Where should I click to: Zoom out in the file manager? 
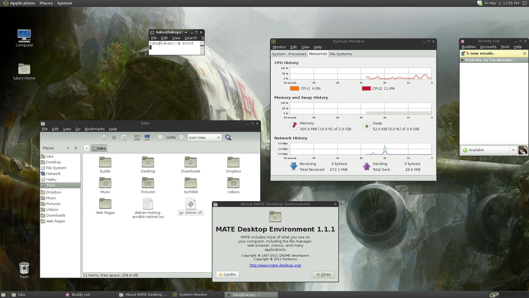160,137
